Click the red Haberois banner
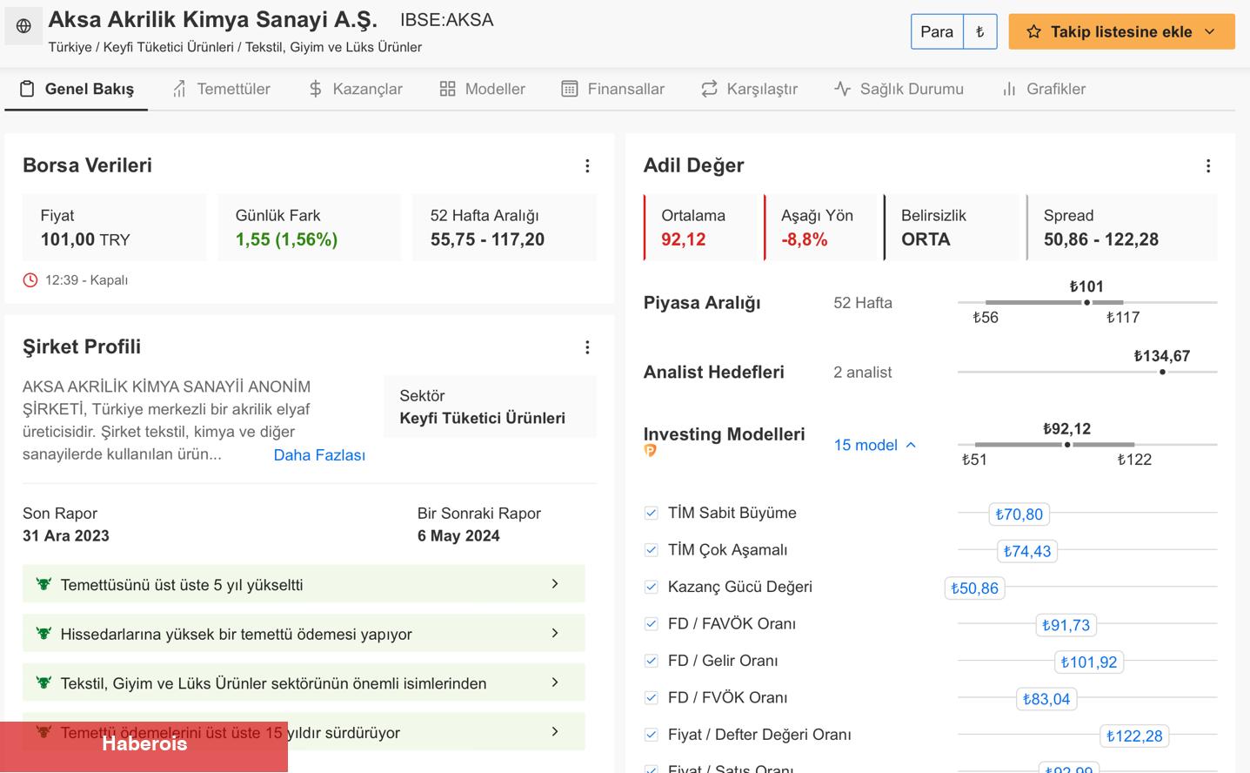The image size is (1250, 773). (144, 746)
